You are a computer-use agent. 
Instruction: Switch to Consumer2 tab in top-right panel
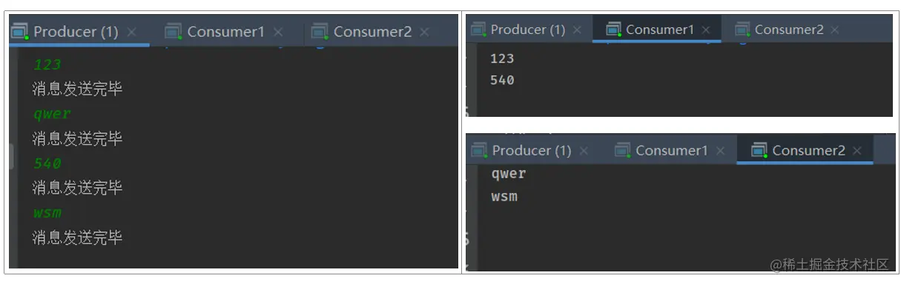(x=789, y=30)
